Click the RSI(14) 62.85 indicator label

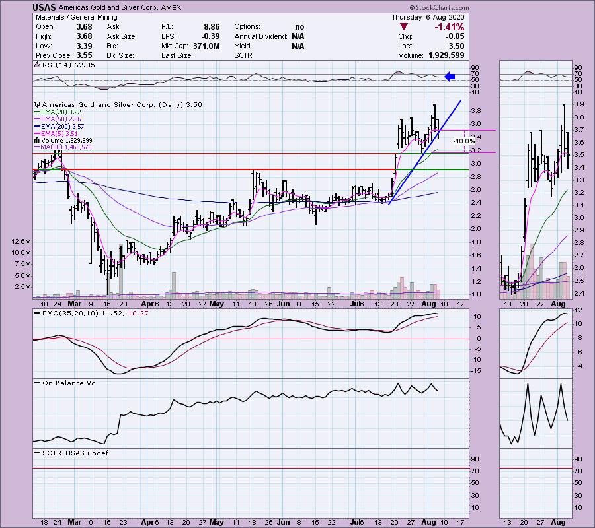click(68, 65)
